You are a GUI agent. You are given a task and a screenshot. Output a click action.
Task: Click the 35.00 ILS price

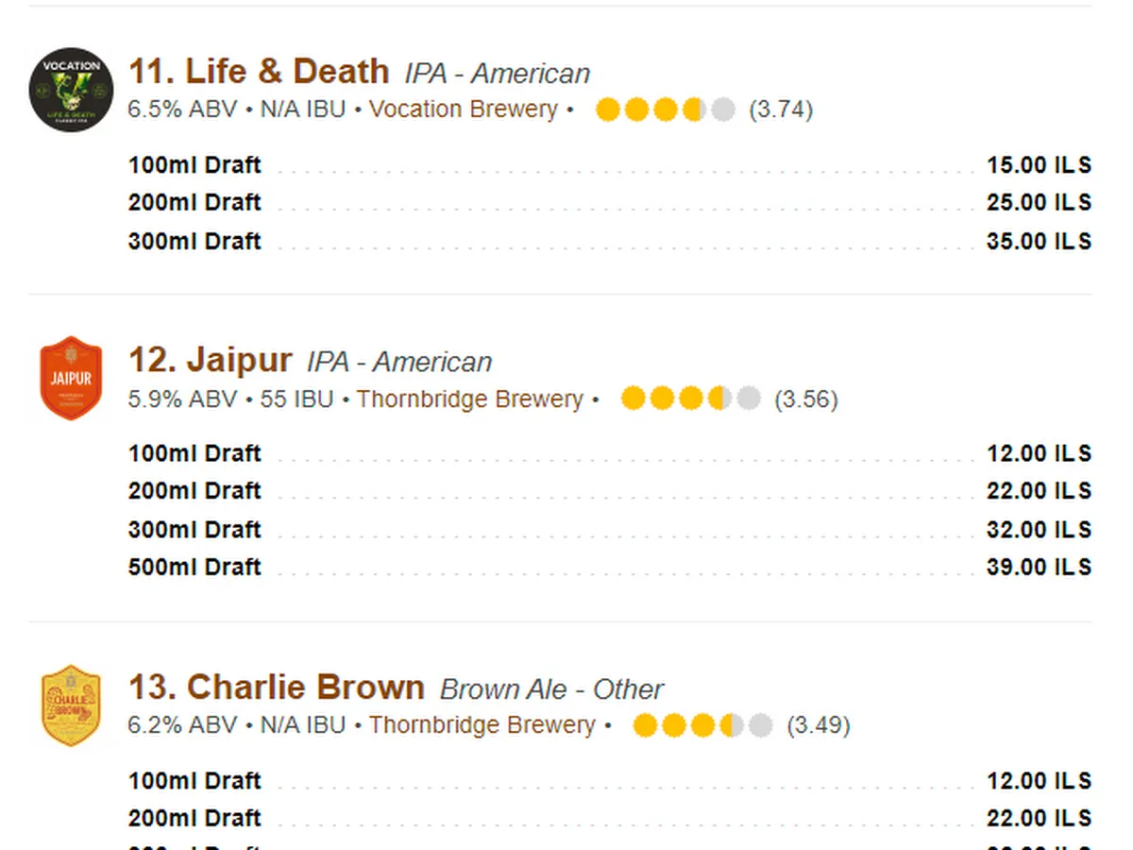(1039, 241)
